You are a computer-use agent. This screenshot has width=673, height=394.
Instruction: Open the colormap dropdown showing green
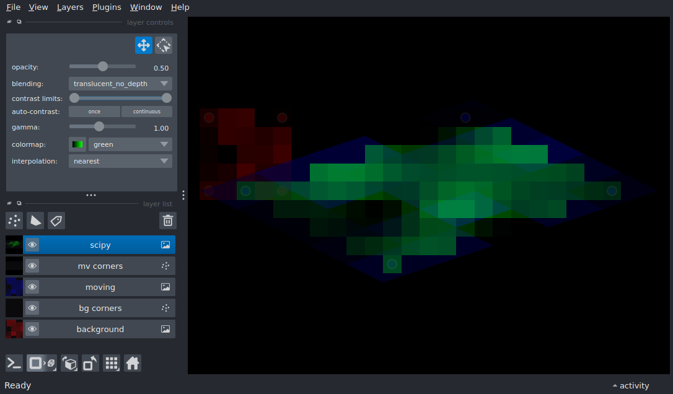click(130, 144)
